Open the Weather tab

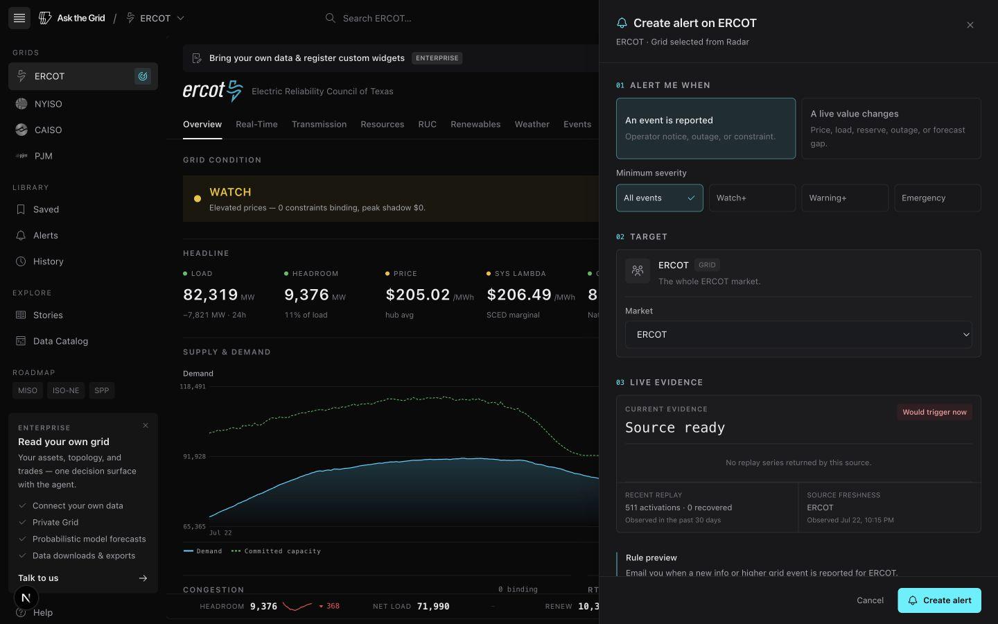[532, 125]
